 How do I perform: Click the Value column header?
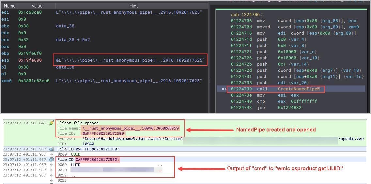(x=37, y=6)
